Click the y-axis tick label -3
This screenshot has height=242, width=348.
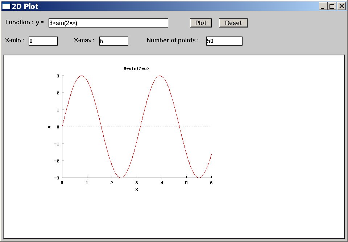pos(57,178)
